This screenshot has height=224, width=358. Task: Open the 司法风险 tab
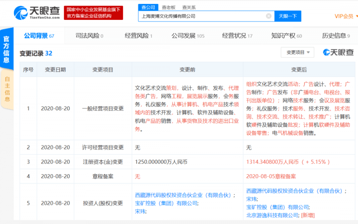89,36
